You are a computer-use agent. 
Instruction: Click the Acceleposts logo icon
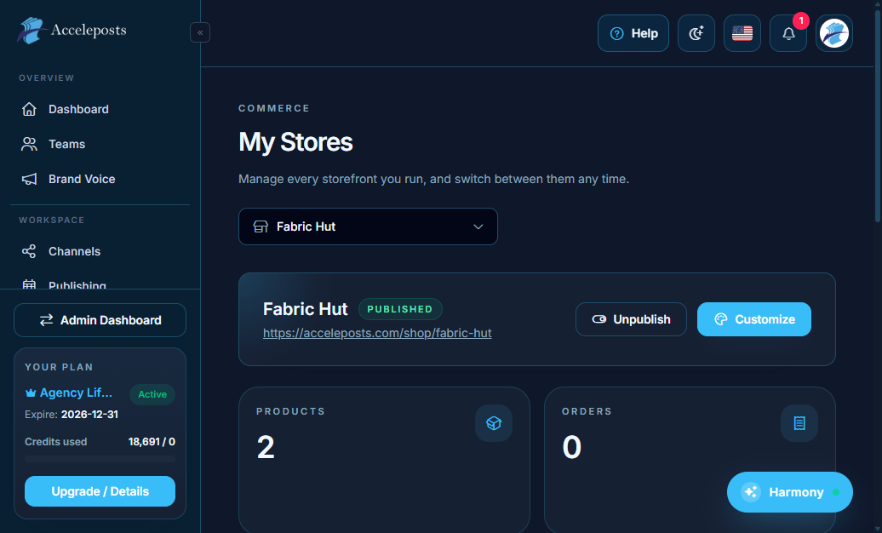[31, 31]
